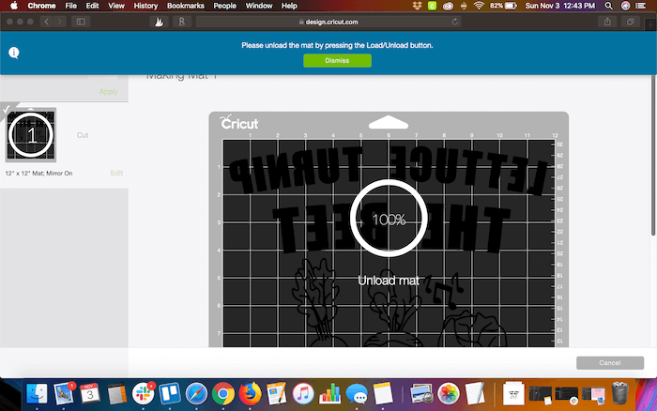Open the View menu
This screenshot has width=657, height=411.
[116, 6]
